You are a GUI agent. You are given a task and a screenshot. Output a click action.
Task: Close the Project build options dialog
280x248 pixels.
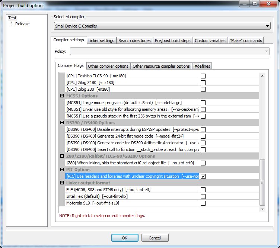pos(268,4)
